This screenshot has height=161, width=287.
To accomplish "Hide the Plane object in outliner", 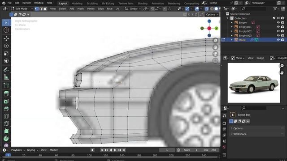I will (x=278, y=40).
